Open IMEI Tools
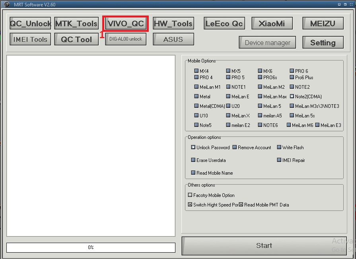The height and width of the screenshot is (259, 356). pyautogui.click(x=30, y=39)
